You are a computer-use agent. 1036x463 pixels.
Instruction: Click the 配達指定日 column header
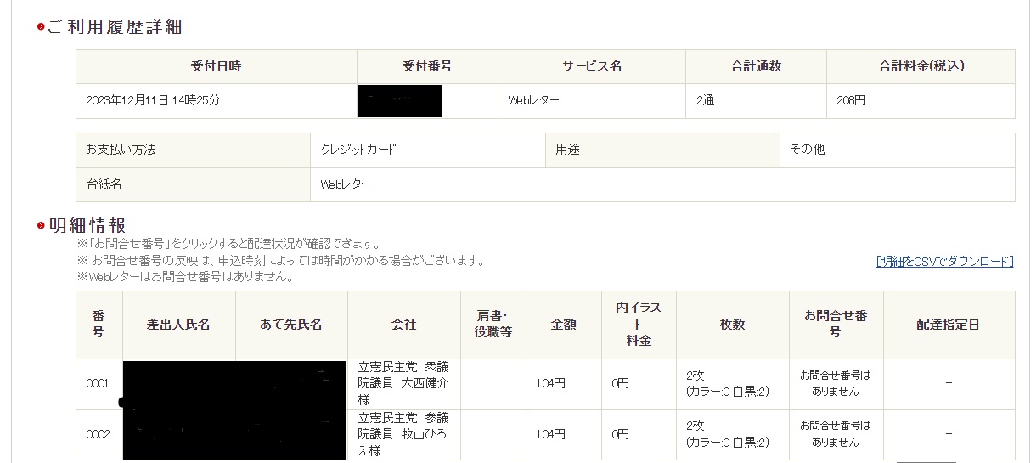(948, 325)
